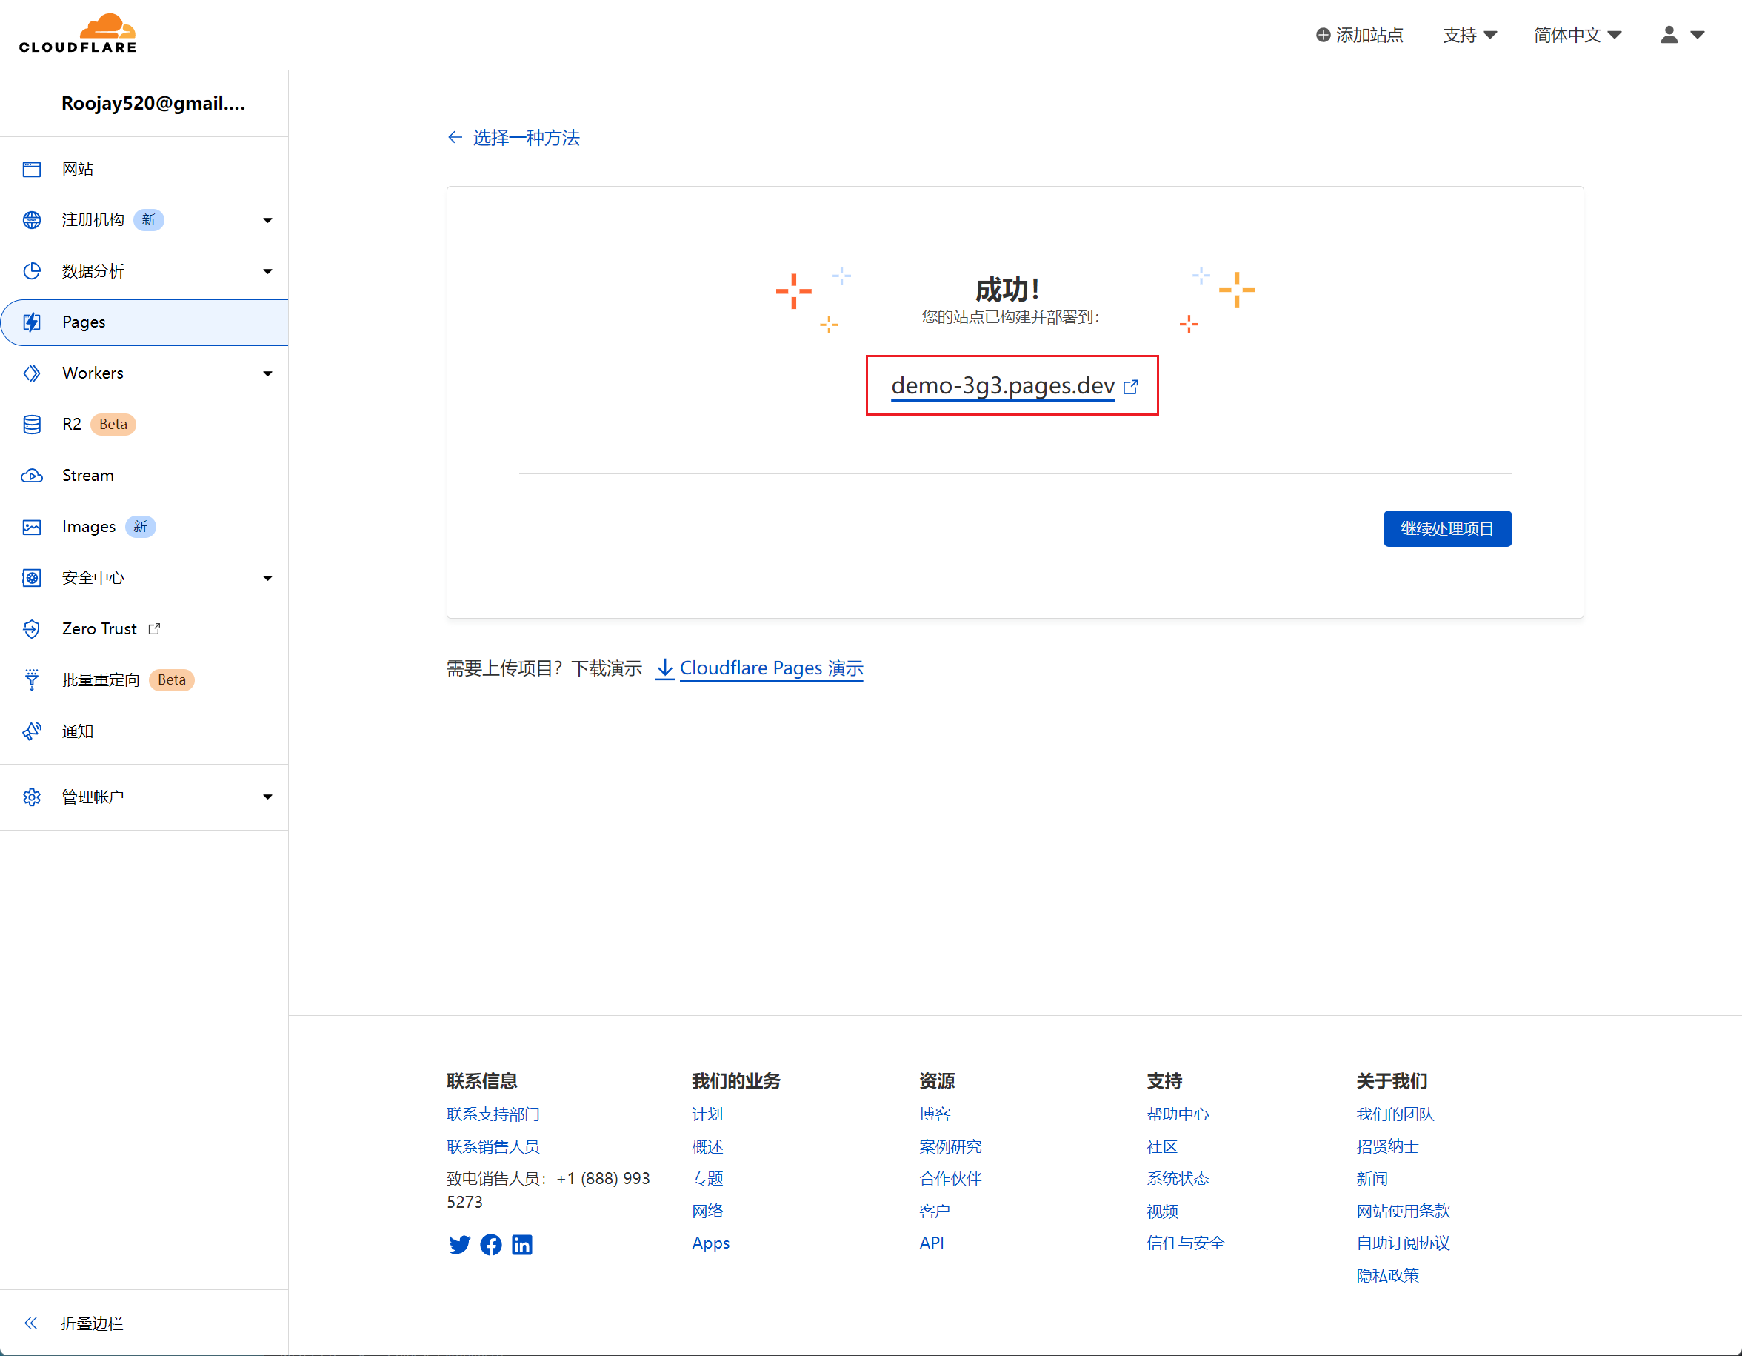The image size is (1742, 1356).
Task: Open the Facebook social icon
Action: point(490,1244)
